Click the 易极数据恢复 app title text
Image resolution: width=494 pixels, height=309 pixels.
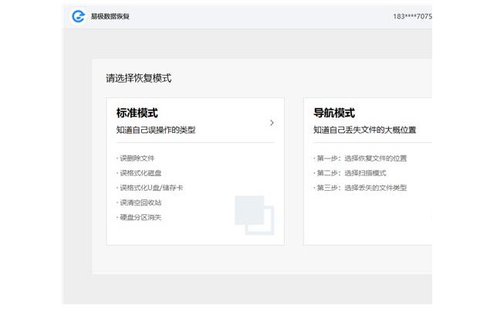110,16
